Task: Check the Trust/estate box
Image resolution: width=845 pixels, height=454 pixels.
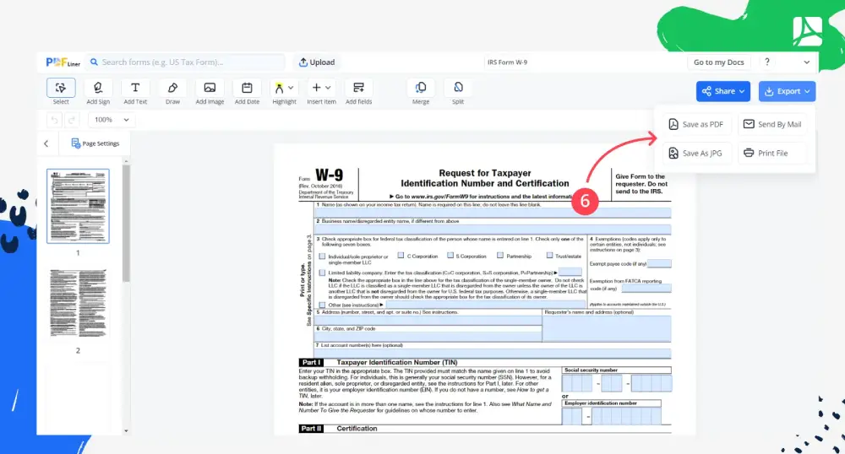Action: pos(550,256)
